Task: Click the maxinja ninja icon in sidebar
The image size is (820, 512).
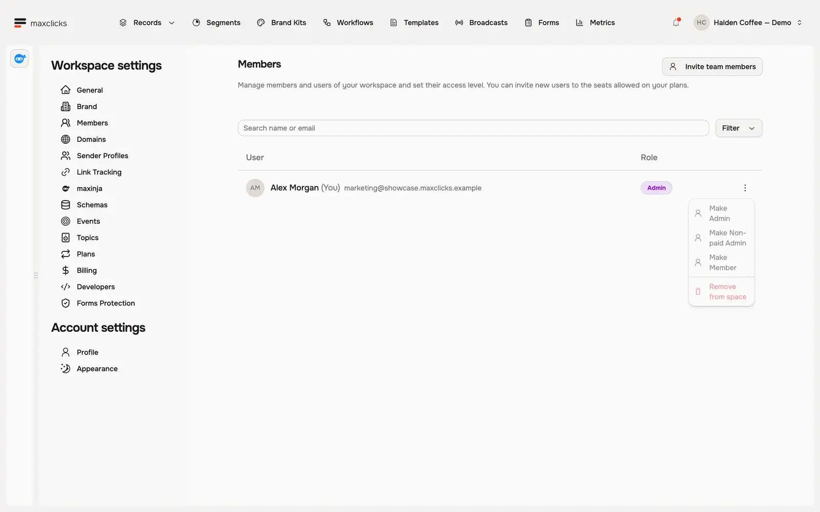Action: coord(66,188)
